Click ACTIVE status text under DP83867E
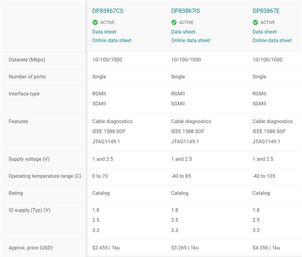Screen dimensions: 302x257 pos(268,22)
